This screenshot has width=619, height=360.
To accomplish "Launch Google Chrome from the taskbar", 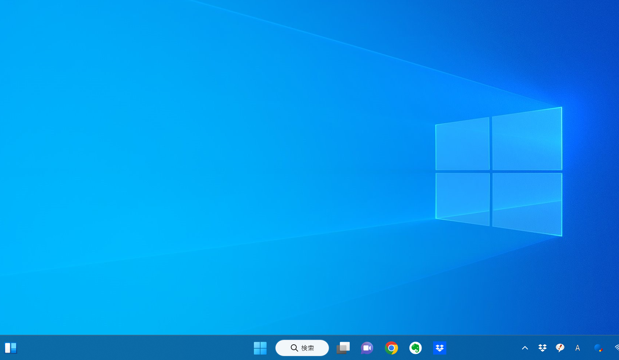I will point(391,348).
